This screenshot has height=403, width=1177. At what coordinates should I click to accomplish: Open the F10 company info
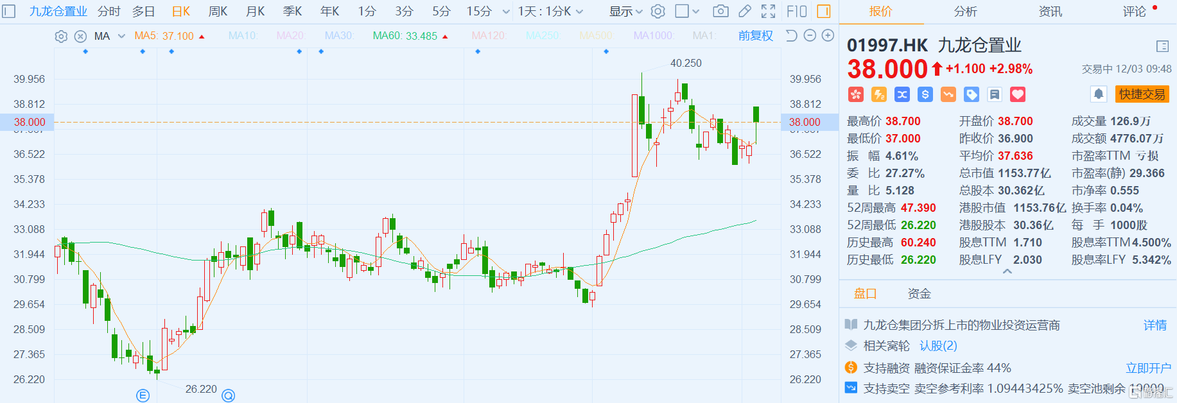click(x=797, y=11)
